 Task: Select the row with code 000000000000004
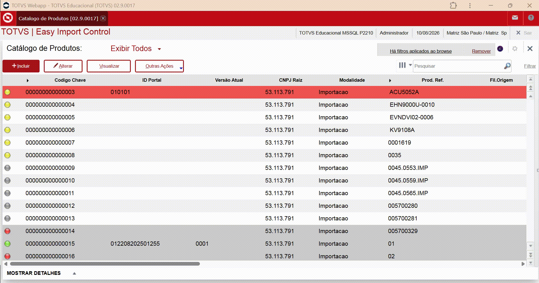pyautogui.click(x=264, y=105)
